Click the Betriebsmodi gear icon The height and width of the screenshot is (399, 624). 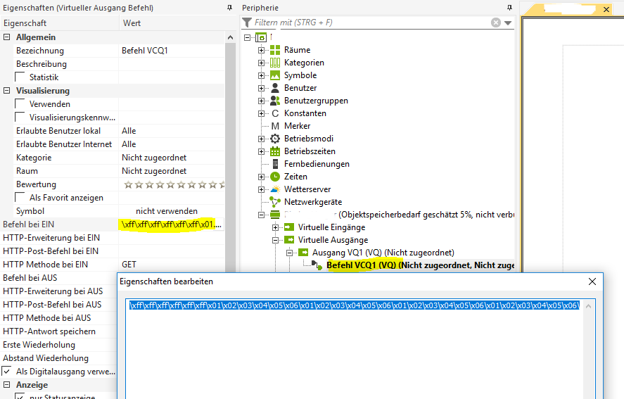click(x=275, y=139)
